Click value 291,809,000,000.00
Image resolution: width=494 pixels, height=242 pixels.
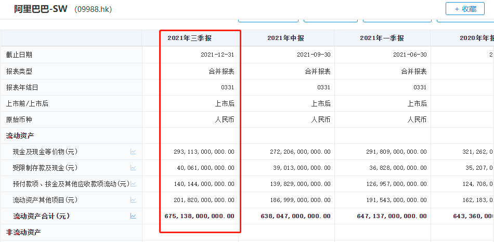pyautogui.click(x=397, y=152)
